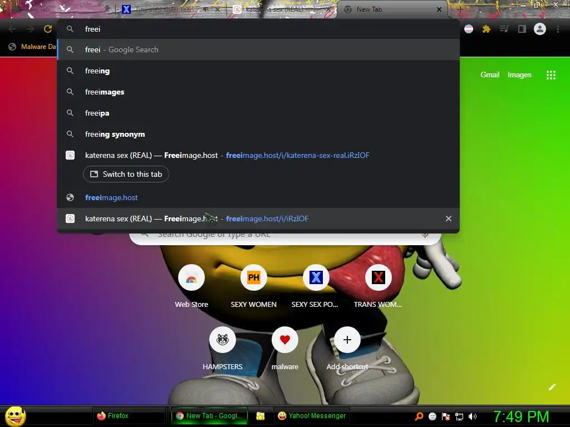Open the folder icon in taskbar

[261, 416]
